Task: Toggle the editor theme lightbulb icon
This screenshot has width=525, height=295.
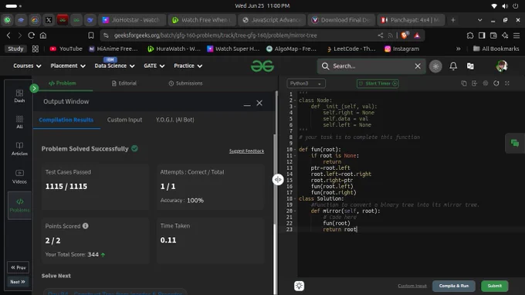Action: click(x=299, y=286)
